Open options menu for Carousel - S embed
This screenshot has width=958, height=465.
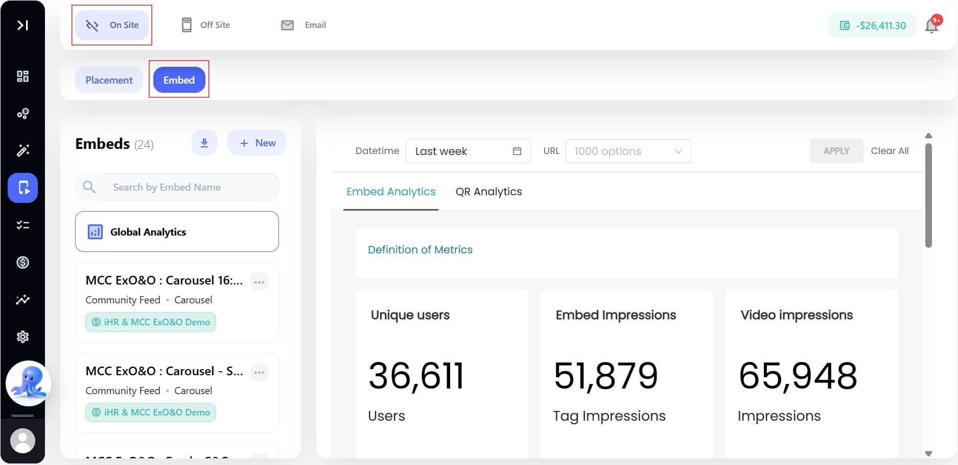(x=260, y=372)
